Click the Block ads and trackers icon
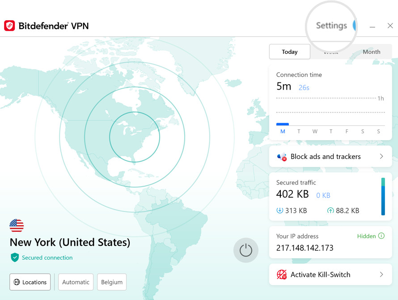The height and width of the screenshot is (300, 398). [282, 157]
